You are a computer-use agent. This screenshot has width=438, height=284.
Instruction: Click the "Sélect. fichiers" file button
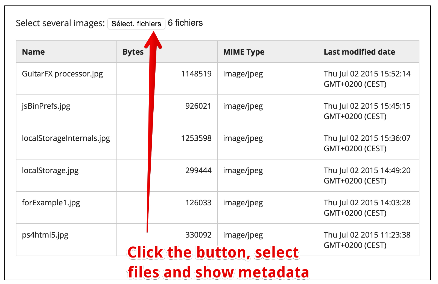(136, 24)
